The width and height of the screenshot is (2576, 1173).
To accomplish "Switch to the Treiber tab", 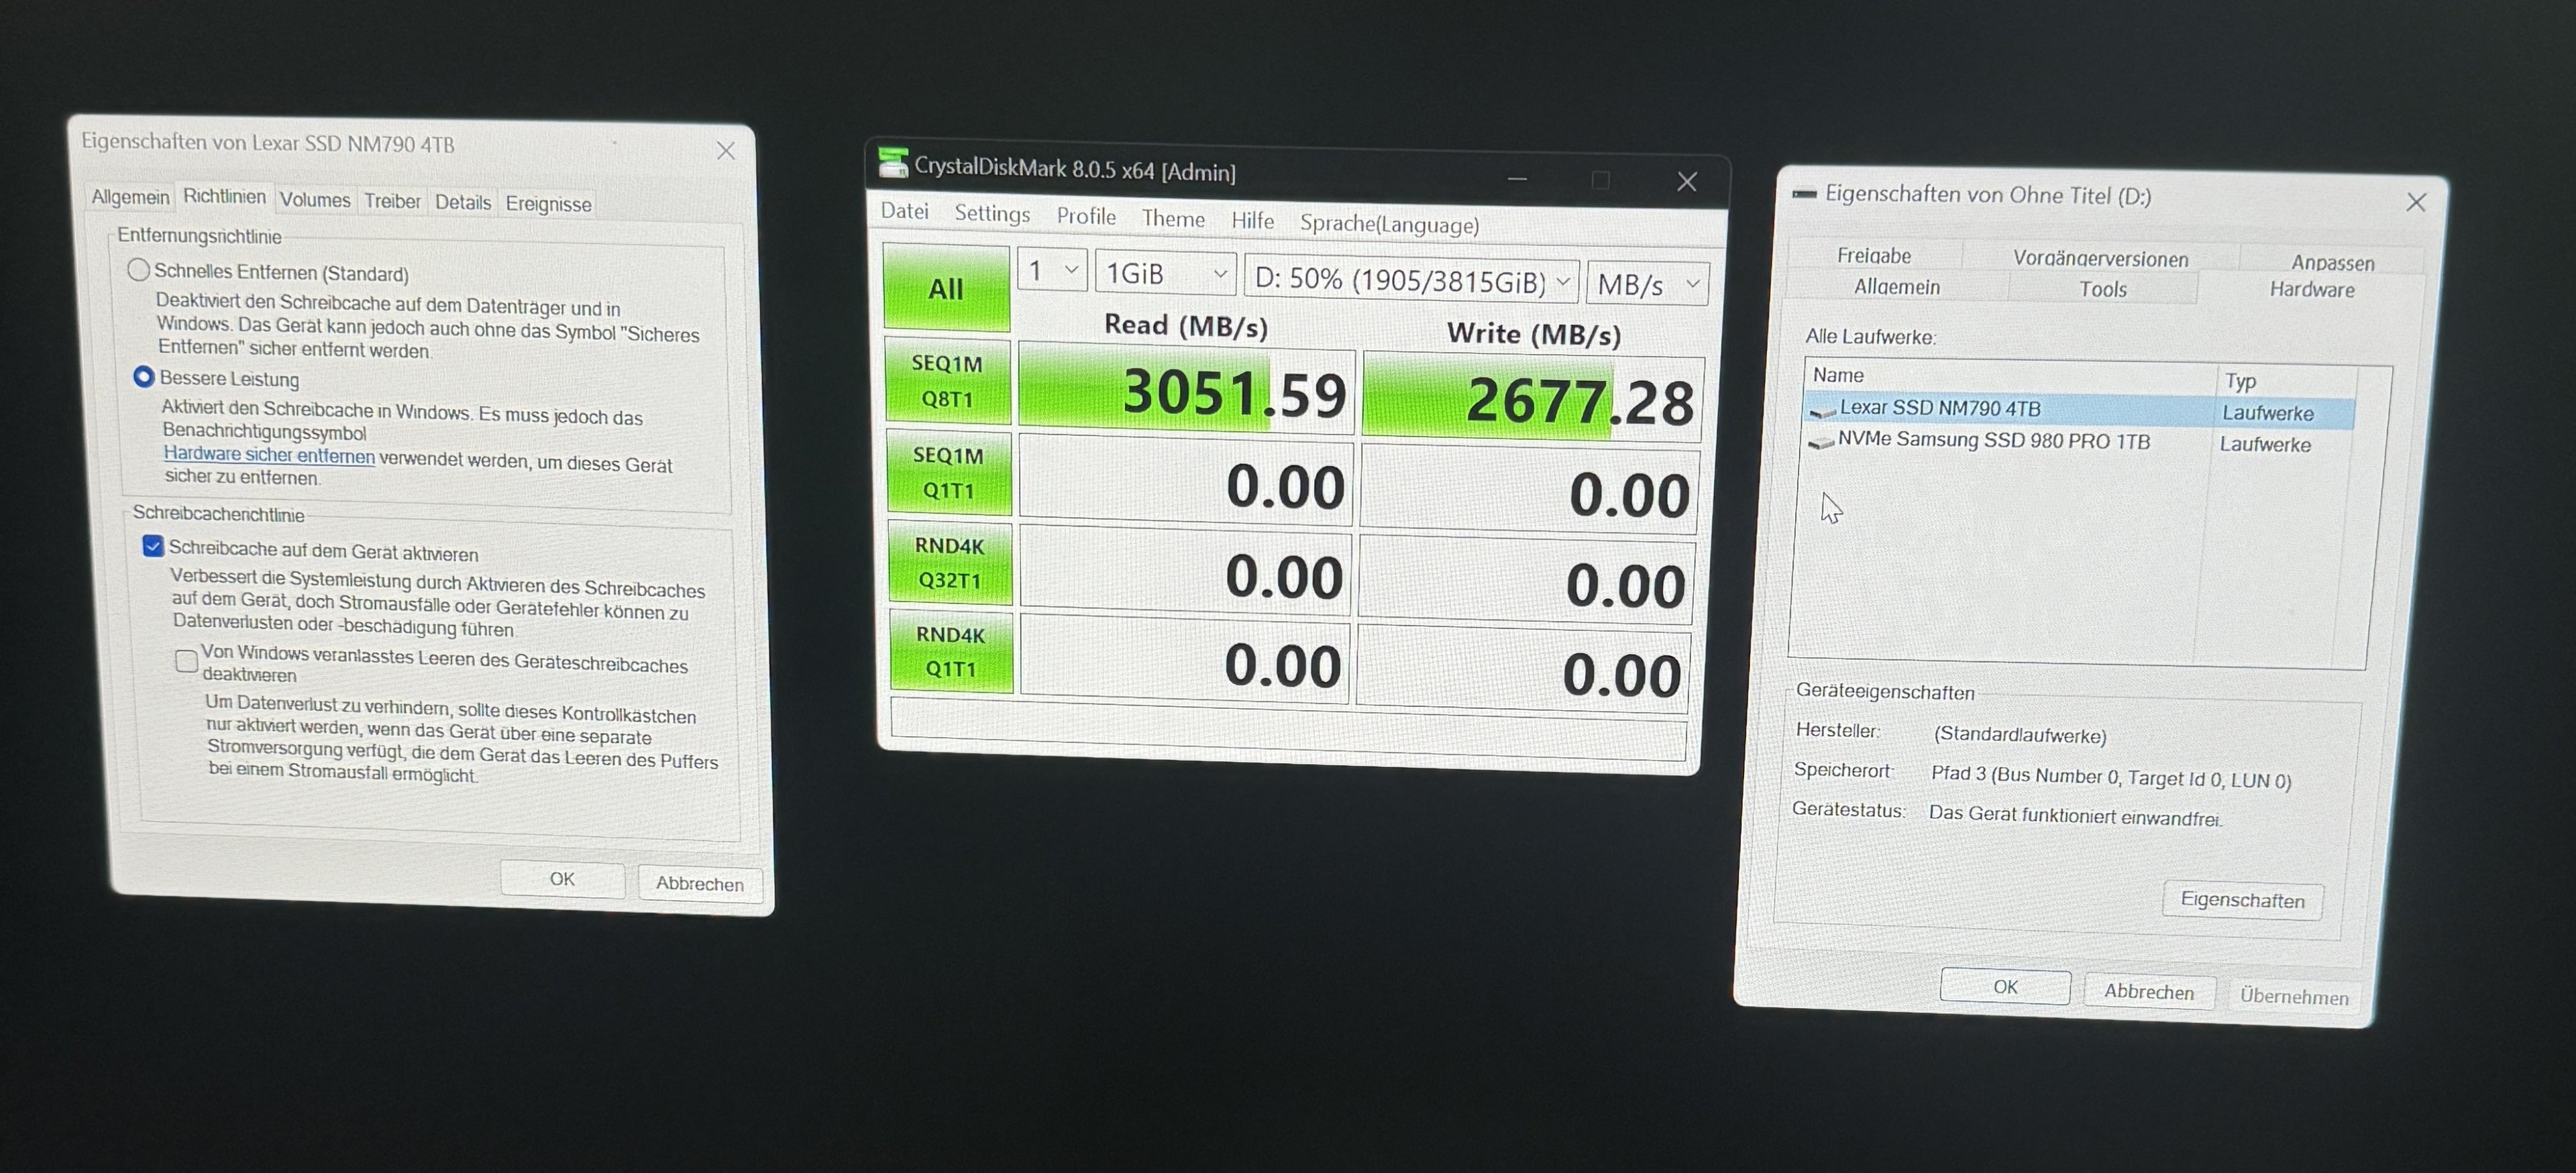I will [x=392, y=201].
